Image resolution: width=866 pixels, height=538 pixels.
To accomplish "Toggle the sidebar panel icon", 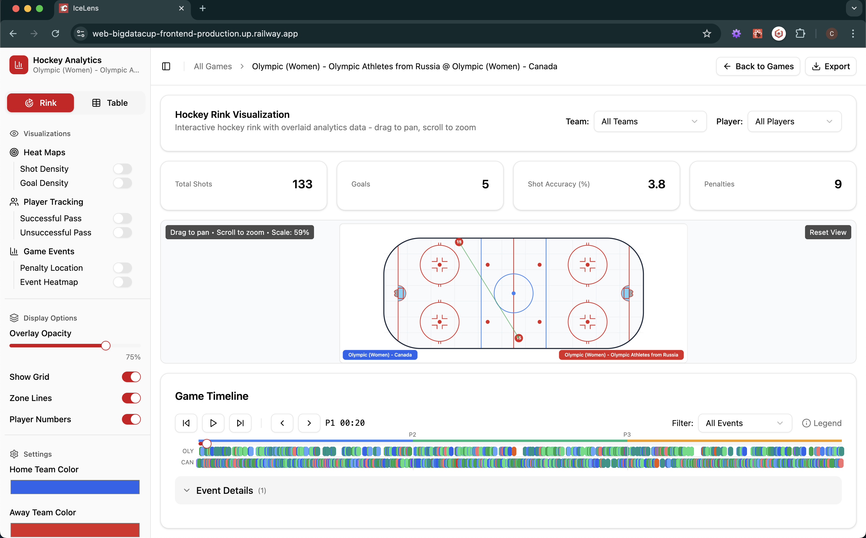I will click(166, 66).
